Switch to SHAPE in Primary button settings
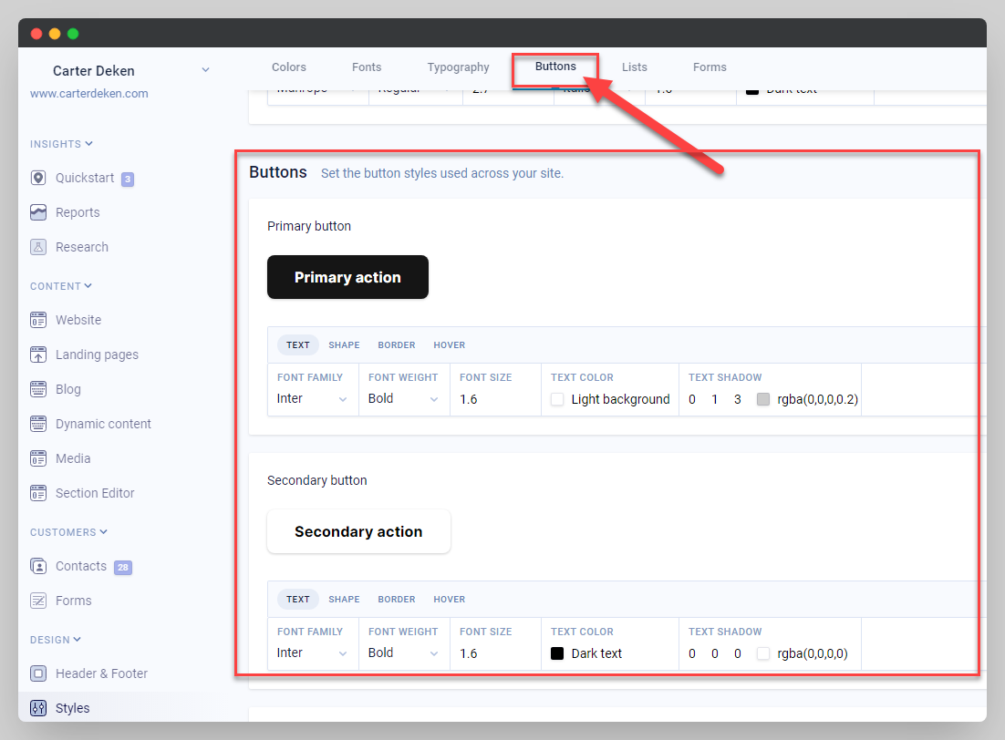 click(344, 345)
